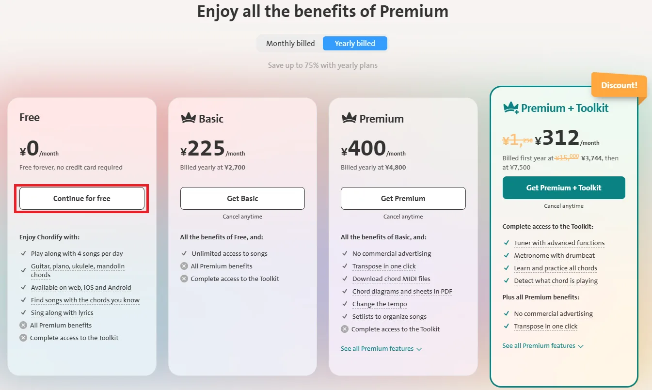Click the X icon beside Free's All Premium benefits
Image resolution: width=652 pixels, height=390 pixels.
[x=23, y=325]
